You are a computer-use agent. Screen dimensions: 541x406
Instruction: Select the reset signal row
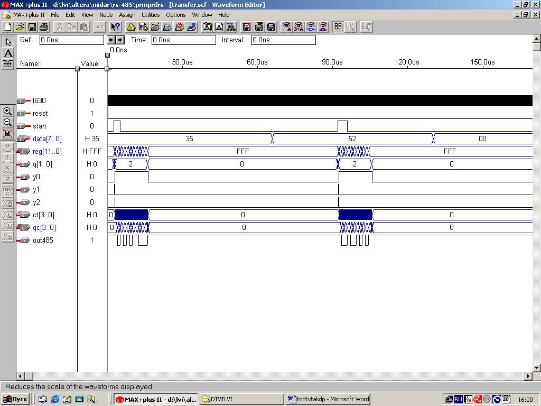40,113
